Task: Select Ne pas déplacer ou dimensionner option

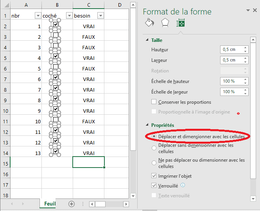Action: tap(154, 162)
